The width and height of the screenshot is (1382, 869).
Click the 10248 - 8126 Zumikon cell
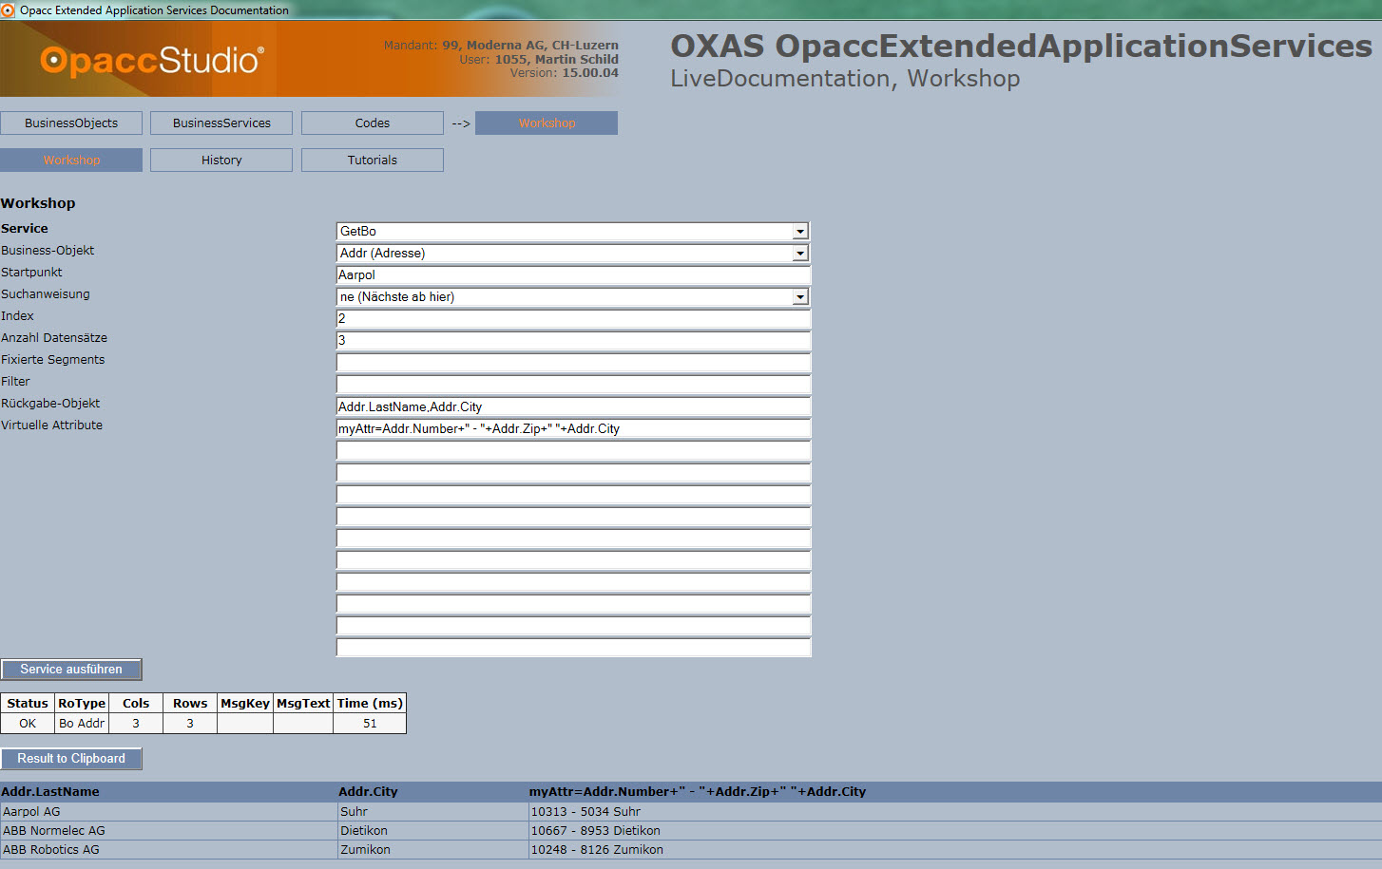click(955, 850)
